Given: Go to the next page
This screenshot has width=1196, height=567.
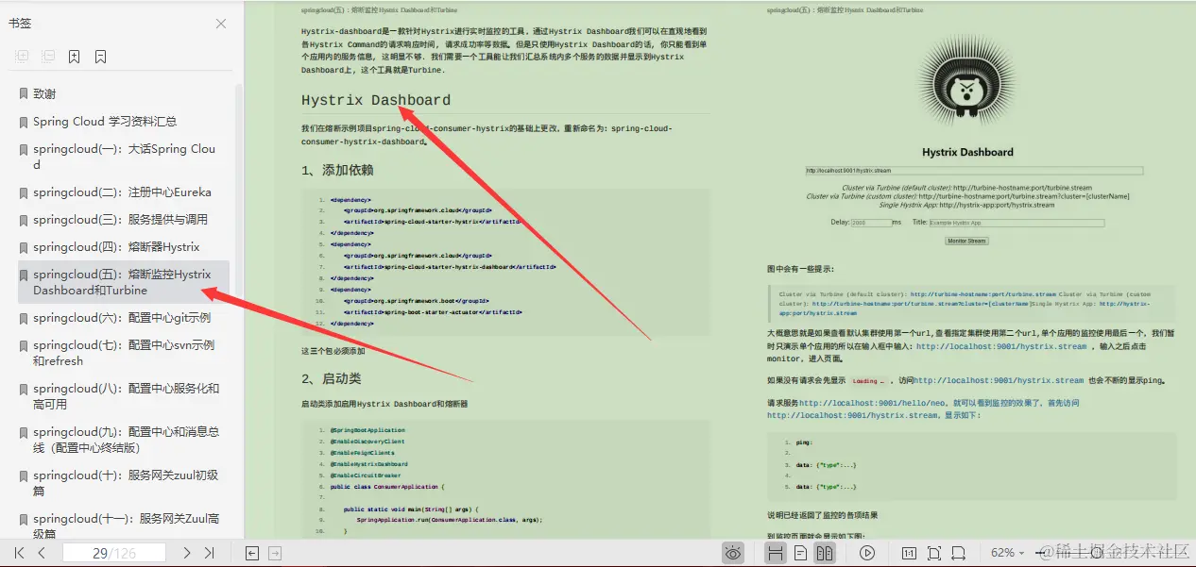Looking at the screenshot, I should pos(186,553).
